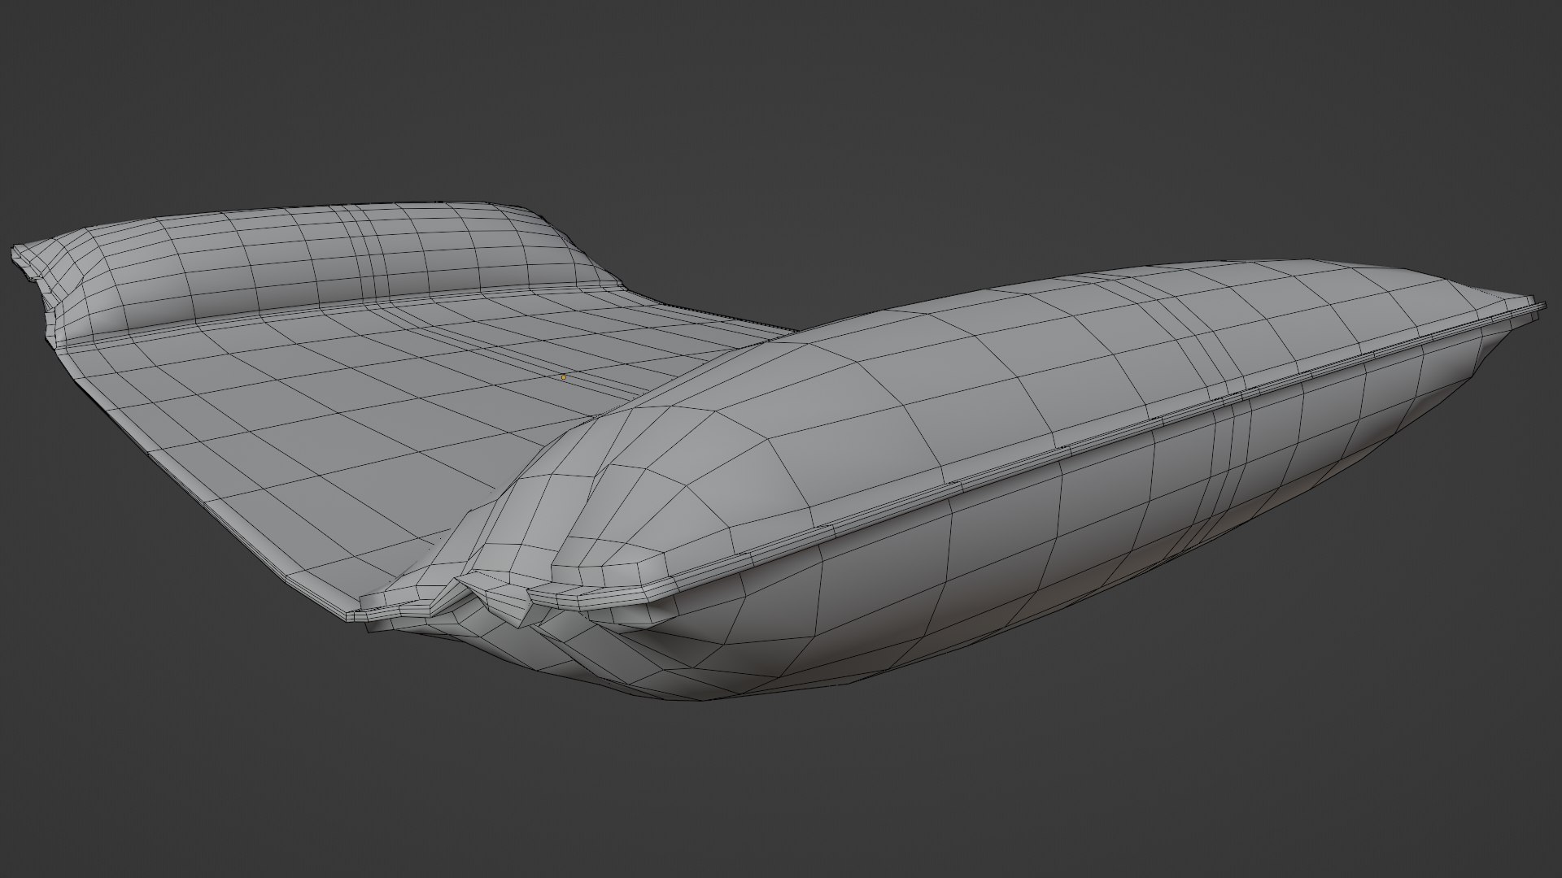Click the wrinkled left corner of far cushion

[28, 264]
